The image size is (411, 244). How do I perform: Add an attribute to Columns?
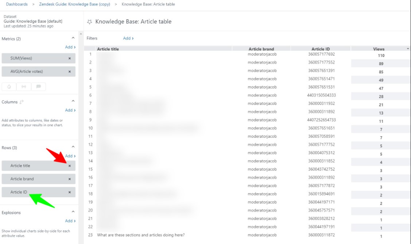pyautogui.click(x=70, y=110)
